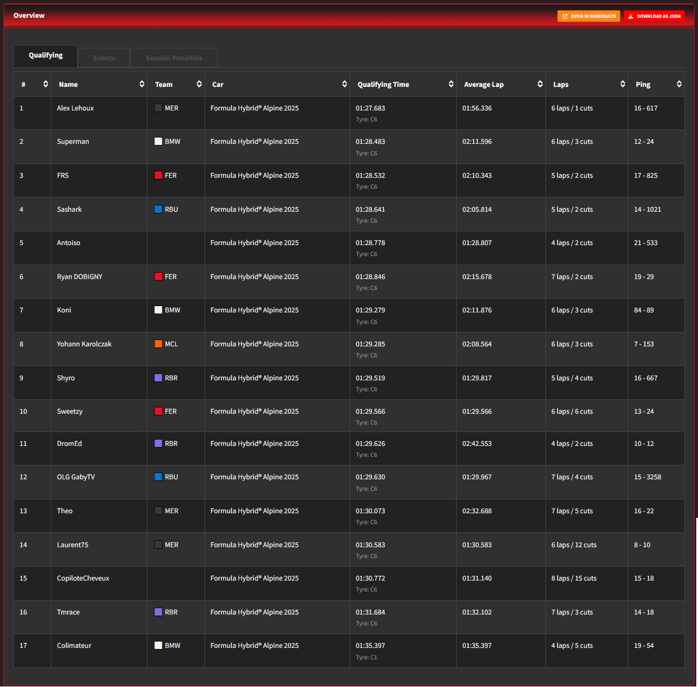The width and height of the screenshot is (698, 687).
Task: Click Shyro's purple RBR team swatch
Action: pos(158,378)
